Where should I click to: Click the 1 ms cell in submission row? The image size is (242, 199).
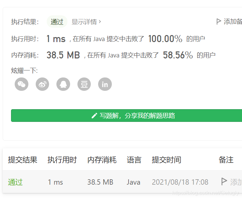click(55, 182)
